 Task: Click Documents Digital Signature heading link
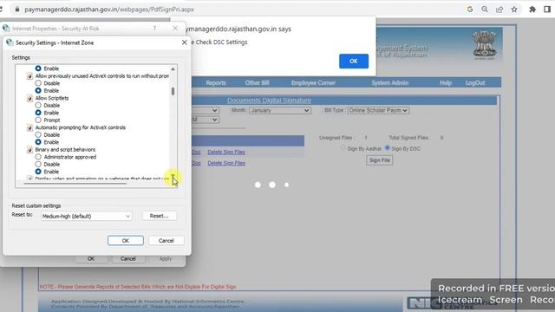269,101
